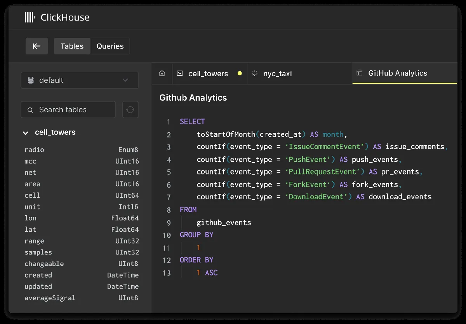Refresh the tables list
This screenshot has width=466, height=324.
click(x=130, y=110)
